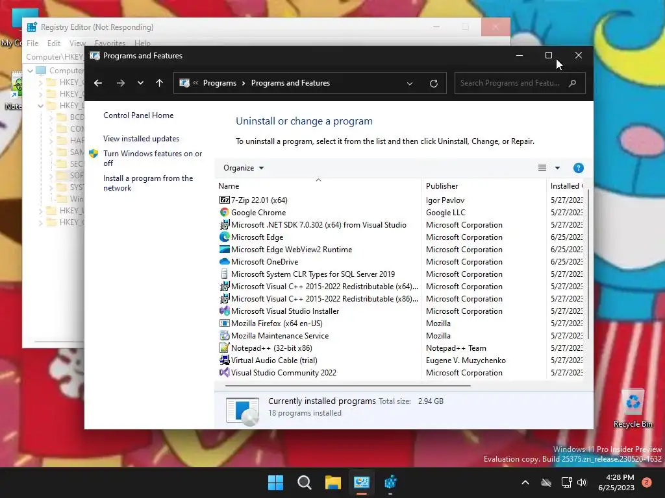Show hidden icons in system tray
The image size is (665, 498).
point(525,482)
